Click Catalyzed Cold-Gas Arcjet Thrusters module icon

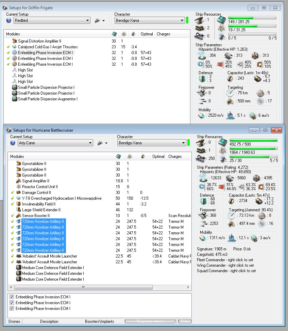click(x=15, y=47)
